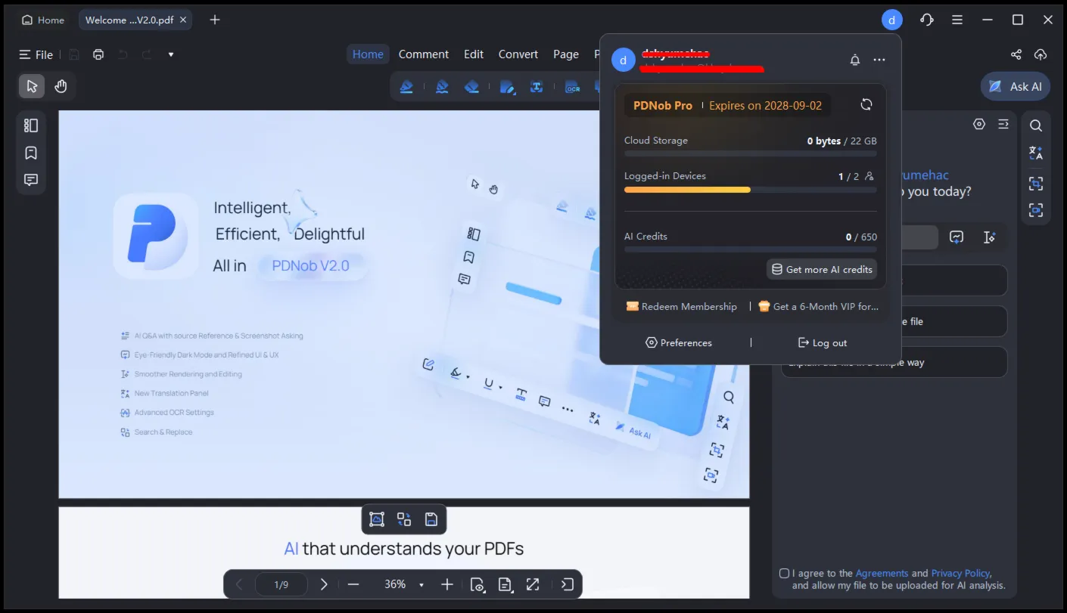Switch to the Edit ribbon tab
Image resolution: width=1067 pixels, height=613 pixels.
(x=474, y=54)
